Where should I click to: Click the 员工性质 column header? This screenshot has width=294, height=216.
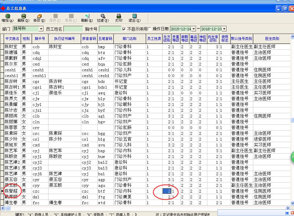click(154, 39)
